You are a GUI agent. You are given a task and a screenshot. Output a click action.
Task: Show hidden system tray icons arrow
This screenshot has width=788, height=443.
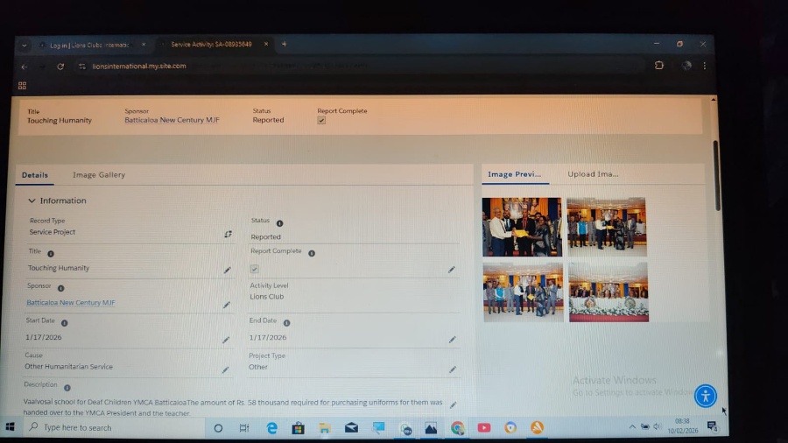coord(632,427)
